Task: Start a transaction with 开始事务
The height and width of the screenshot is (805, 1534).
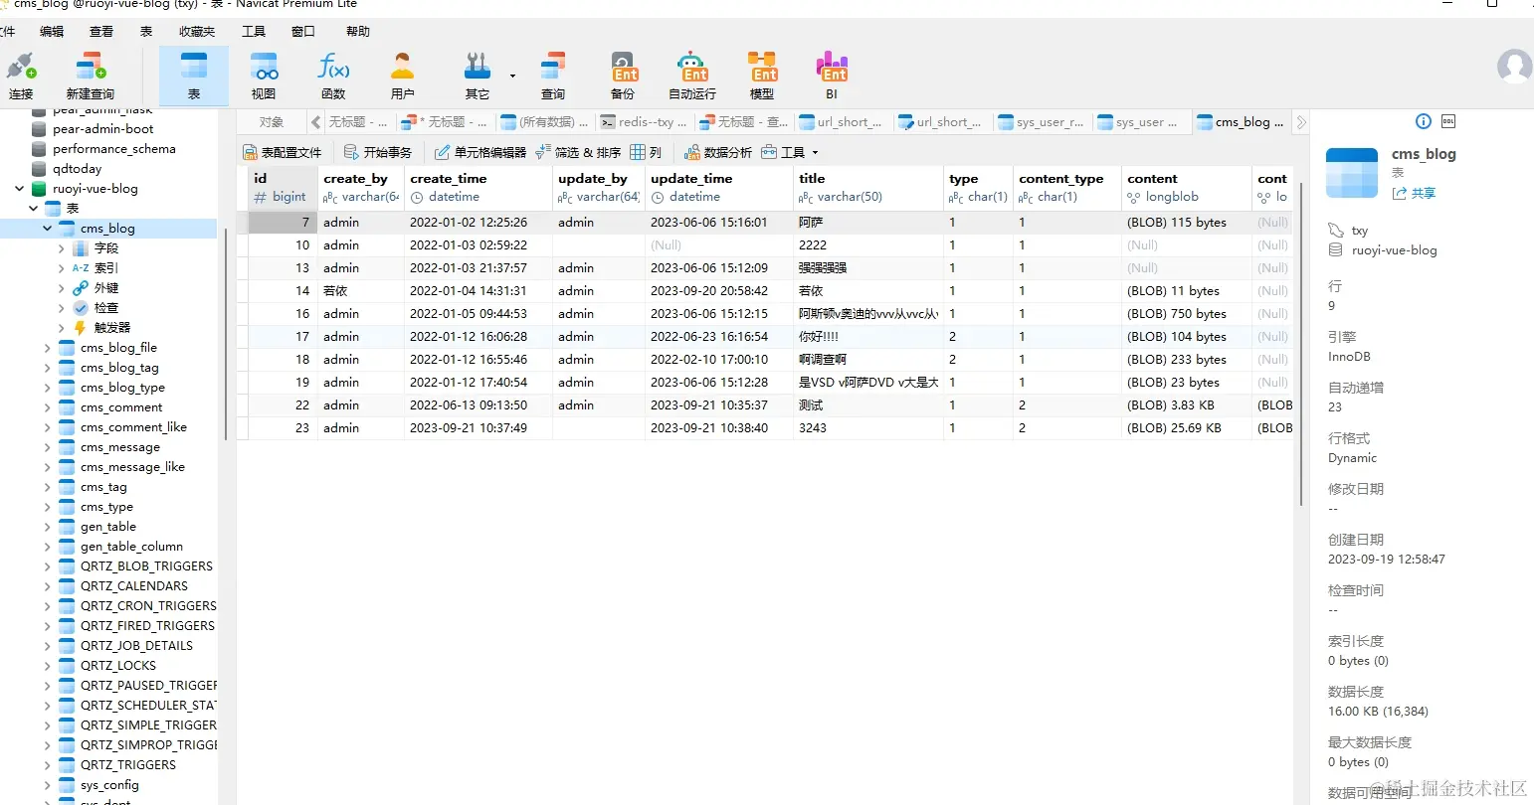Action: tap(378, 152)
